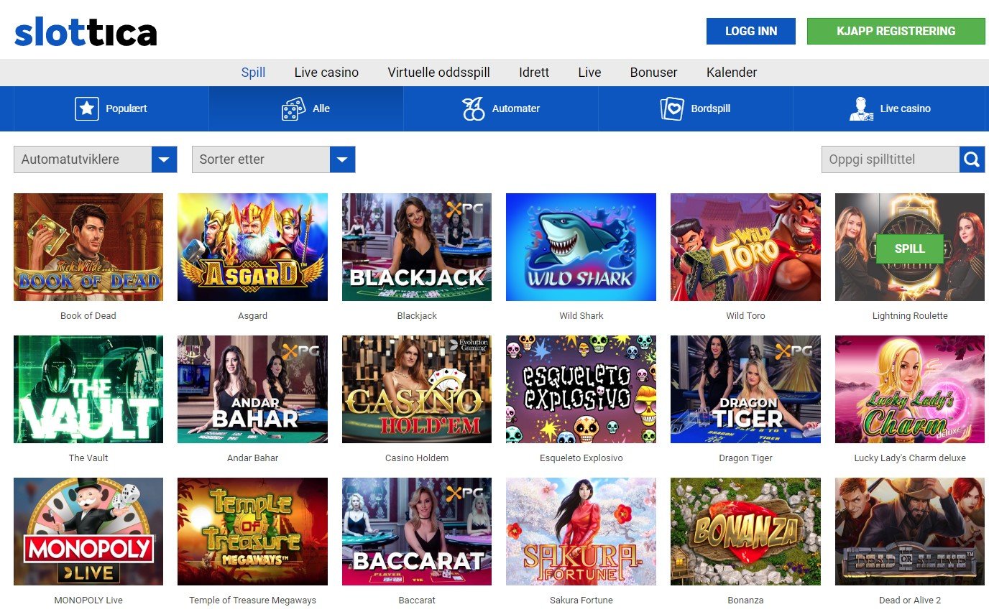The width and height of the screenshot is (989, 612).
Task: Open the Book of Dead thumbnail
Action: [x=88, y=246]
